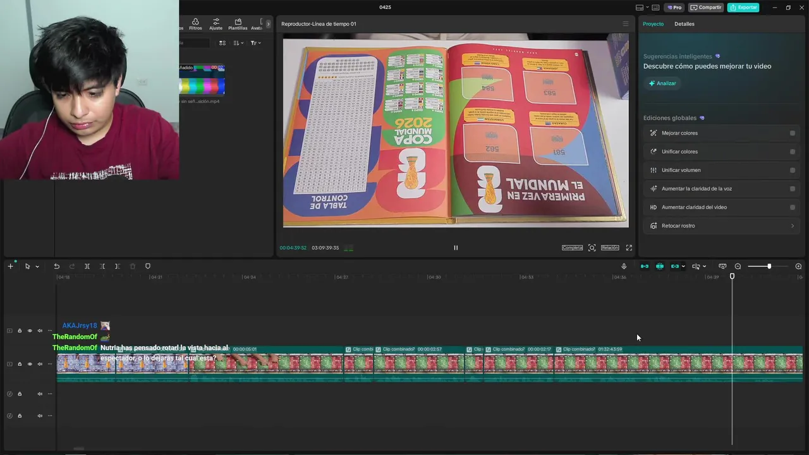809x455 pixels.
Task: Lock the main video track
Action: coord(20,364)
